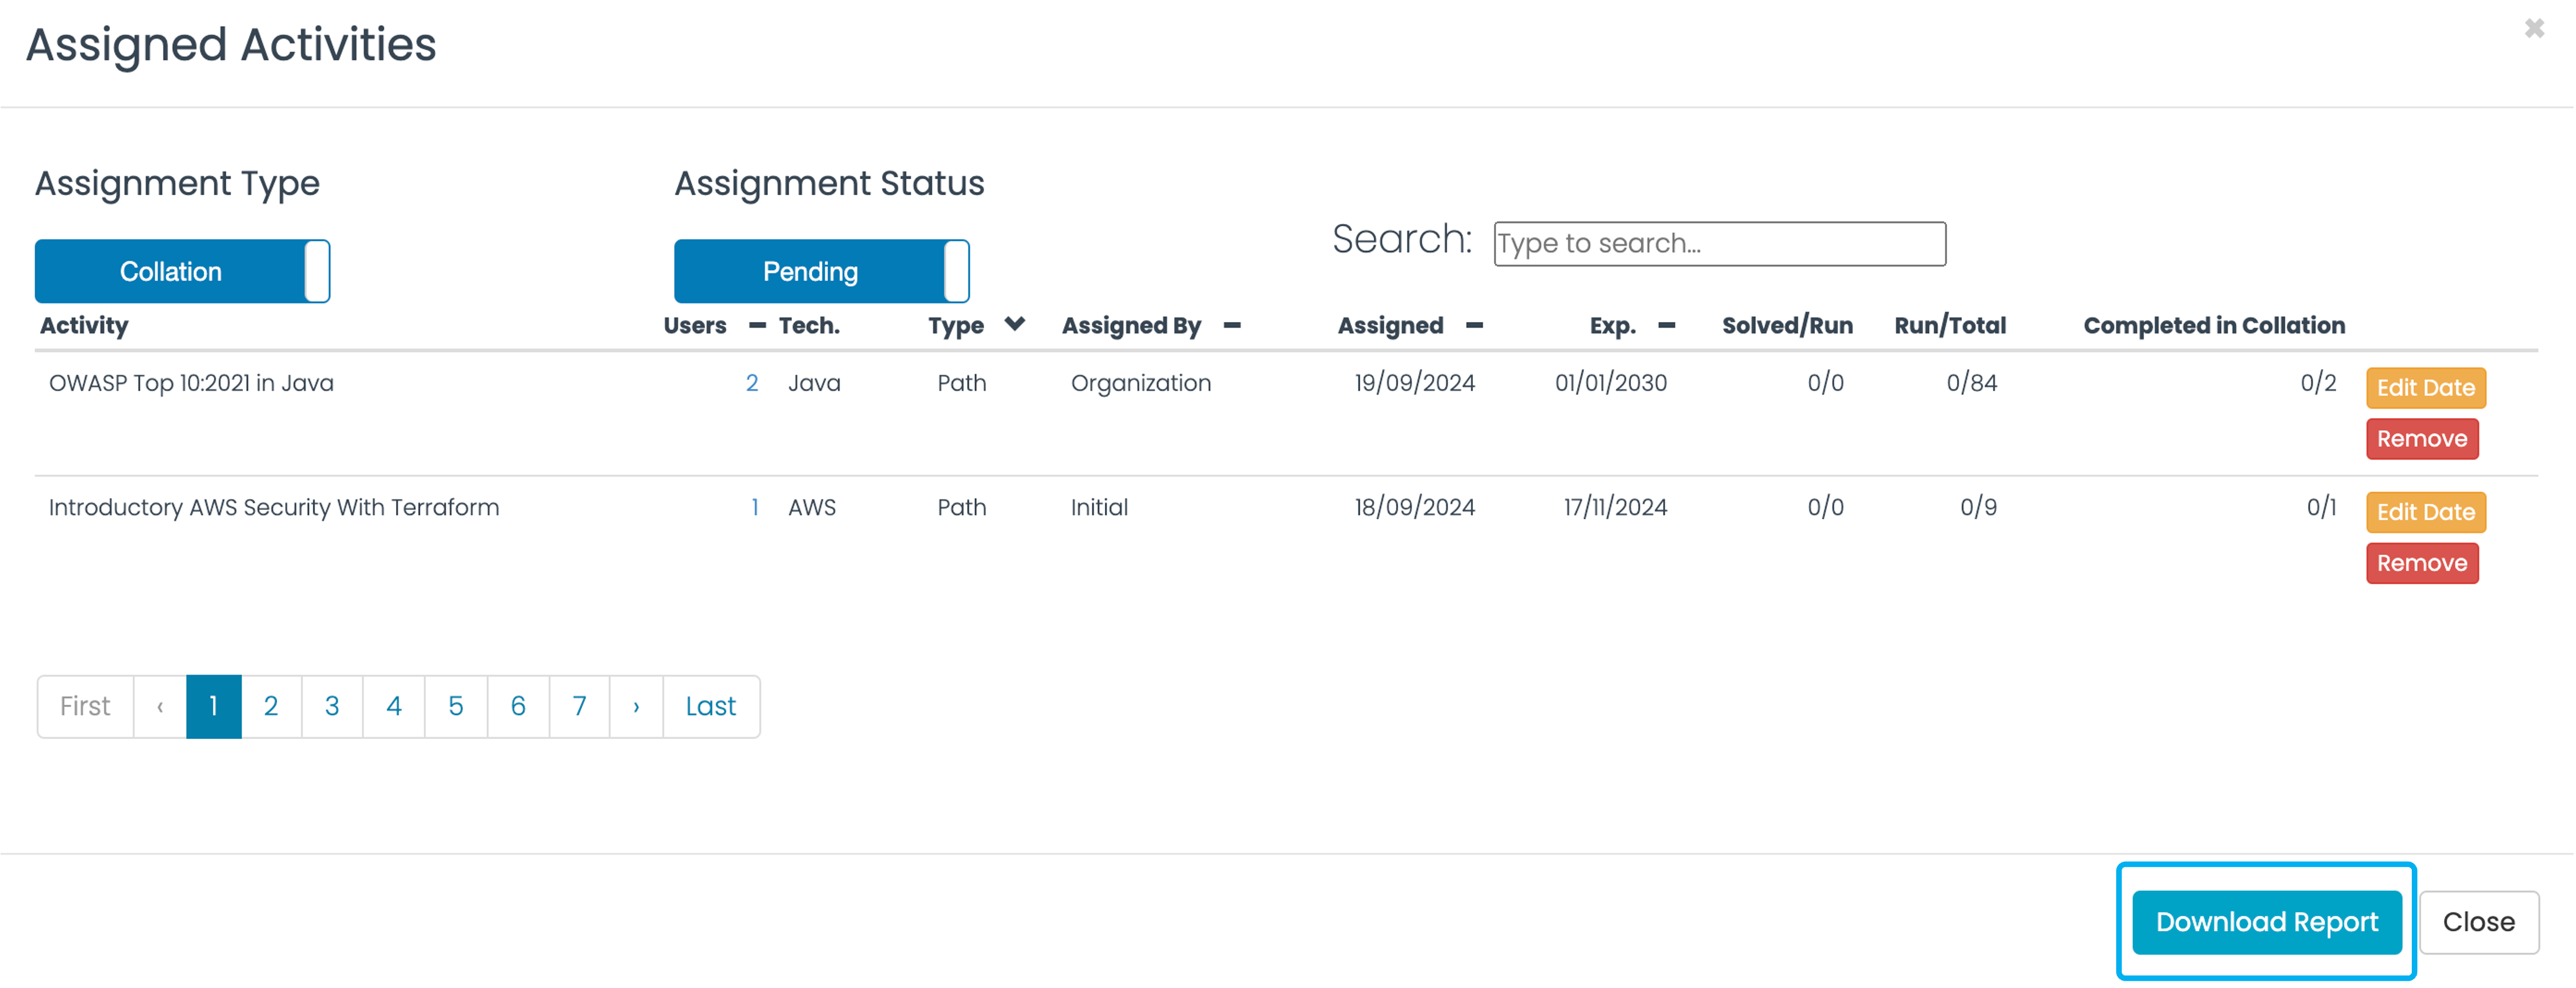The width and height of the screenshot is (2576, 988).
Task: Download the activities report
Action: [2266, 922]
